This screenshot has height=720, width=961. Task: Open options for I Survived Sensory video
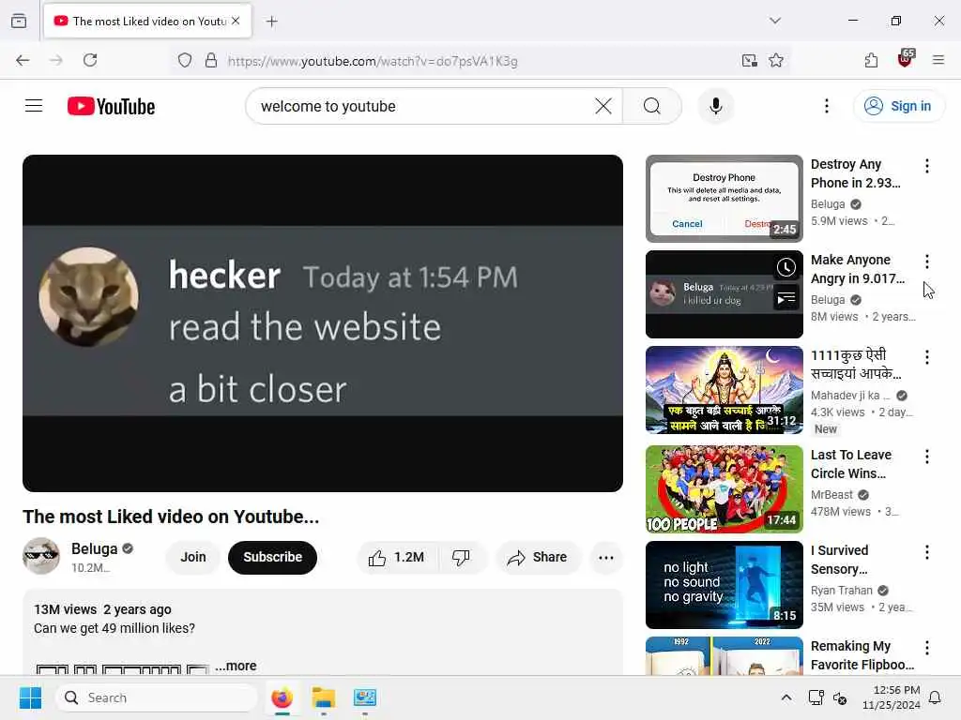(926, 552)
